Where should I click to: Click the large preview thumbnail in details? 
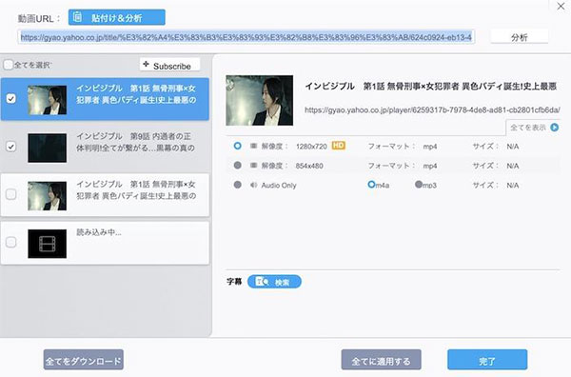click(x=260, y=100)
